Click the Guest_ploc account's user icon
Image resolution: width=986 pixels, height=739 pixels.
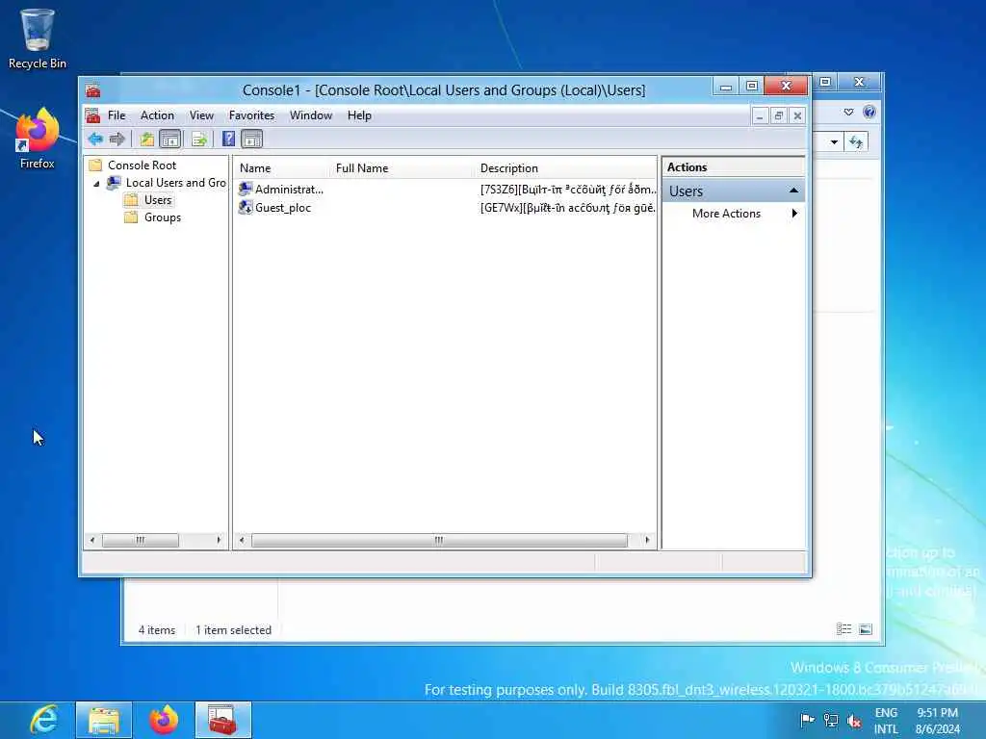click(246, 208)
